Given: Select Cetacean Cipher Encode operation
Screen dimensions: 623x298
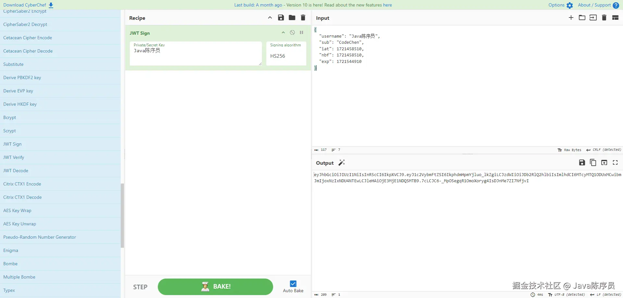Looking at the screenshot, I should click(60, 38).
